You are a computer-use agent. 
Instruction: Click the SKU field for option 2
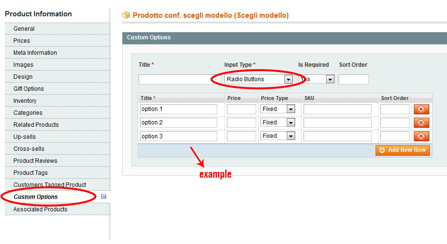pos(337,123)
